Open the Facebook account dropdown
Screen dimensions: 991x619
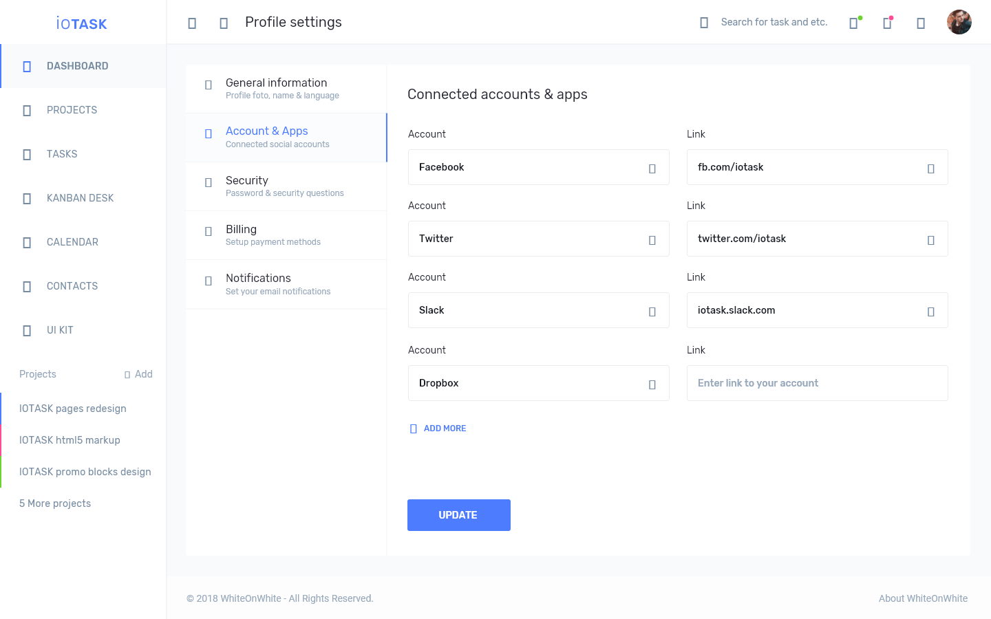click(x=538, y=167)
